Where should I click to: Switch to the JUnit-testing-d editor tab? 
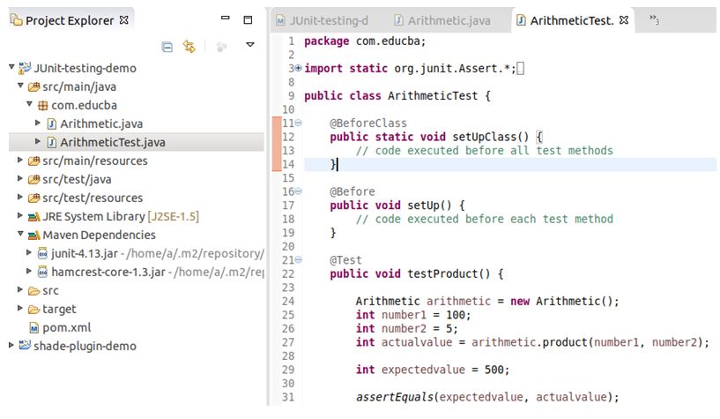(323, 20)
